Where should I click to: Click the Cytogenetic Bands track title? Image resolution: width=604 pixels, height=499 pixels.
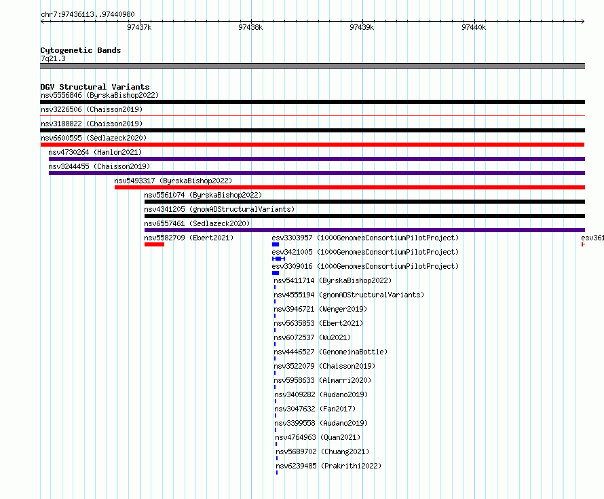(x=81, y=50)
